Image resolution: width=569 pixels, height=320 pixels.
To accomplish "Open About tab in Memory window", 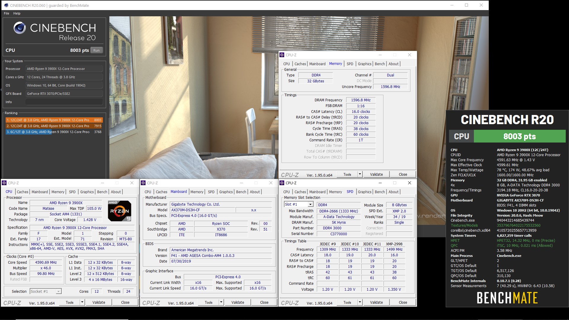I will (394, 64).
